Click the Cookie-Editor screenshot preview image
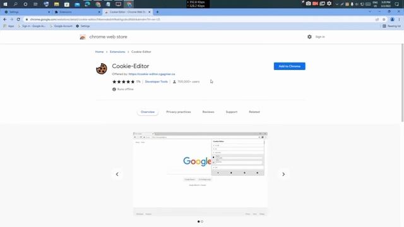Viewport: 404px width, 227px height. point(200,174)
